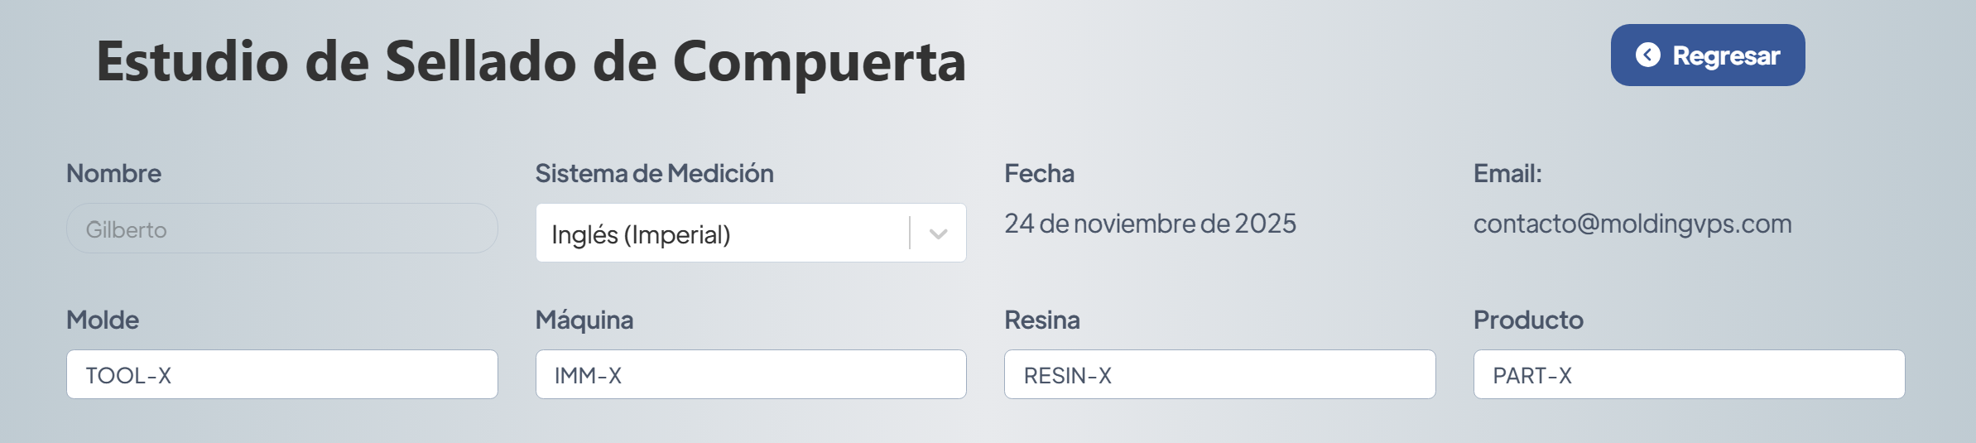Click the Resina field label
The image size is (1976, 443).
tap(1041, 320)
